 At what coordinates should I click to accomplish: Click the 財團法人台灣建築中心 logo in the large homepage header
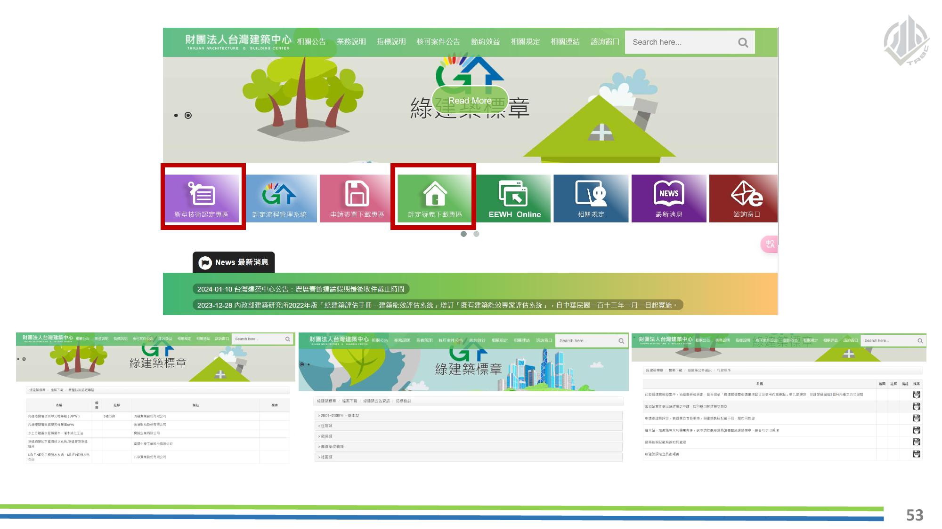pos(238,42)
